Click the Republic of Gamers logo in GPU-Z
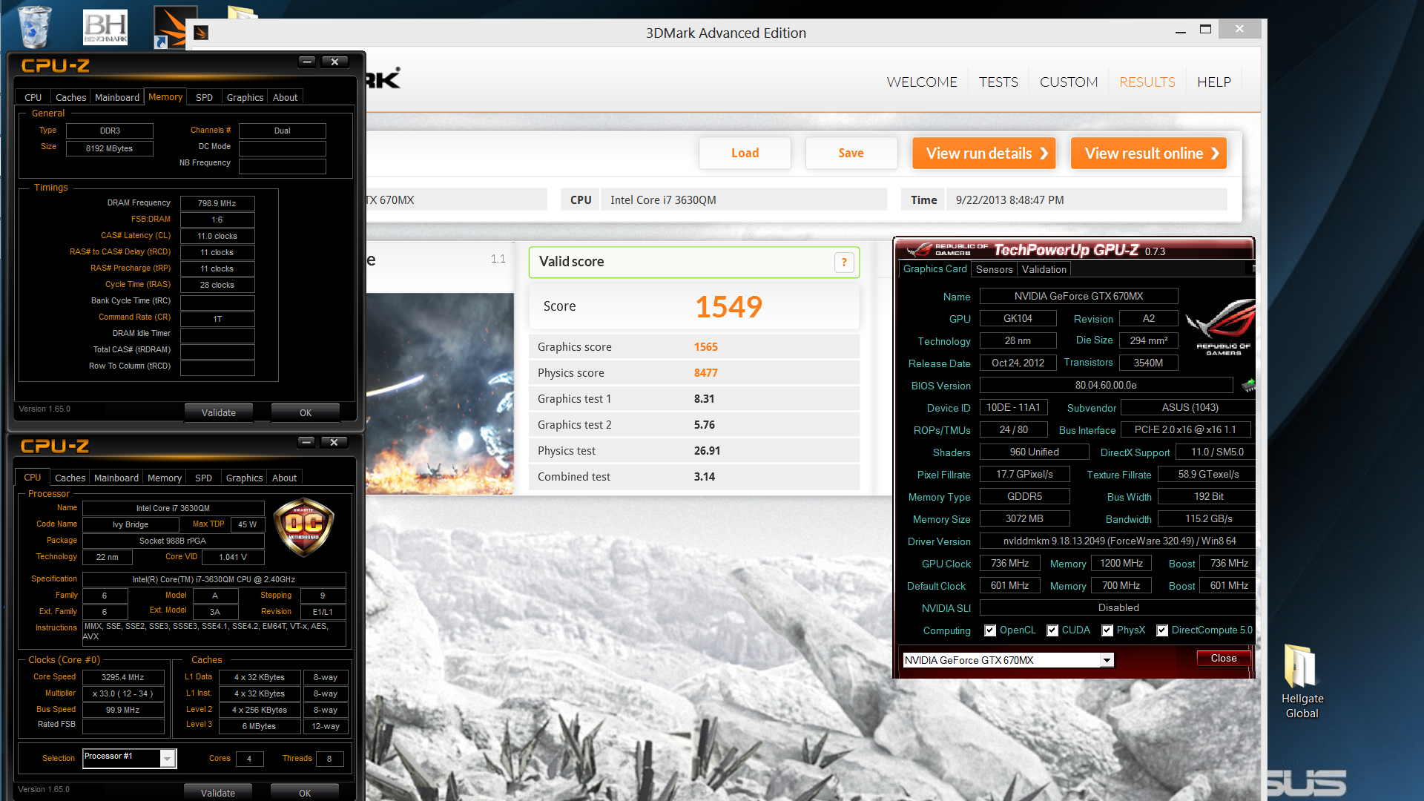 coord(1222,327)
